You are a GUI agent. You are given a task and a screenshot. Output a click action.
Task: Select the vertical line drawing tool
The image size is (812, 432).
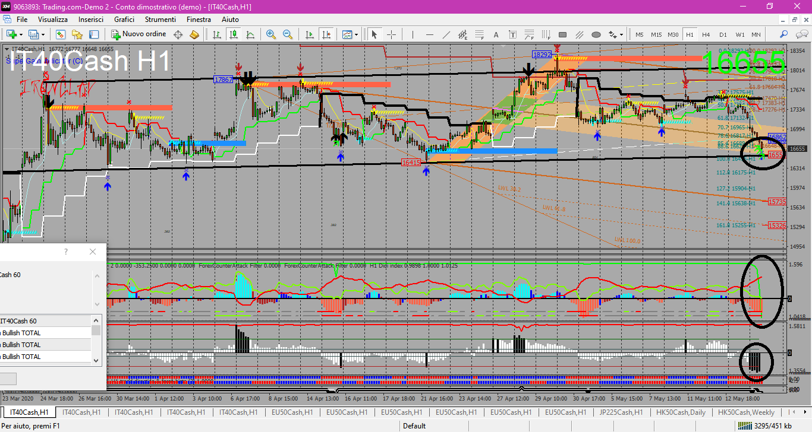tap(412, 34)
